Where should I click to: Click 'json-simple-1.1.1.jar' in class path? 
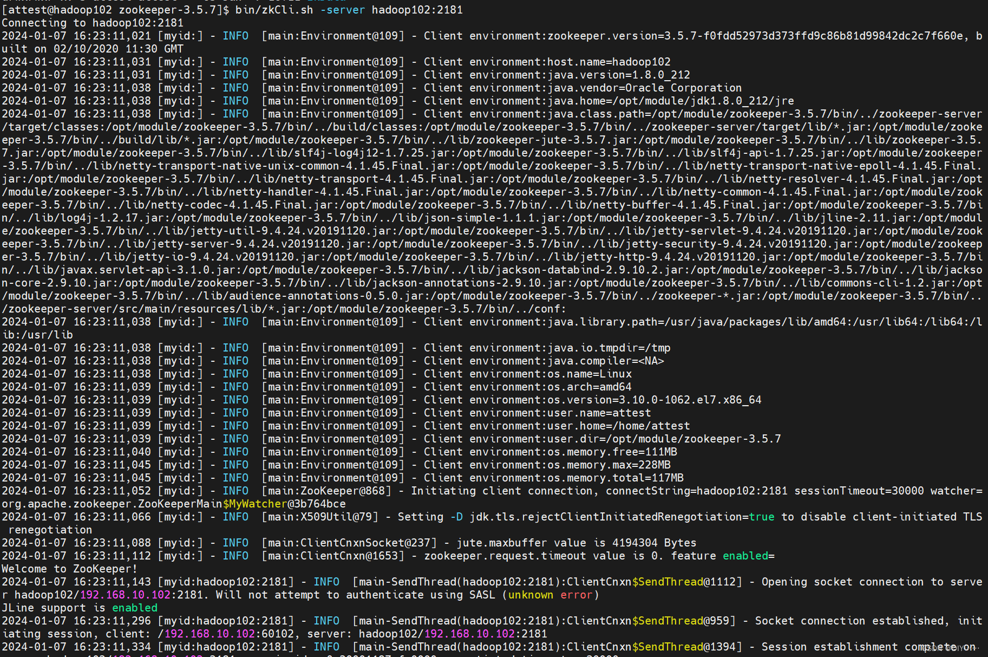(x=492, y=218)
